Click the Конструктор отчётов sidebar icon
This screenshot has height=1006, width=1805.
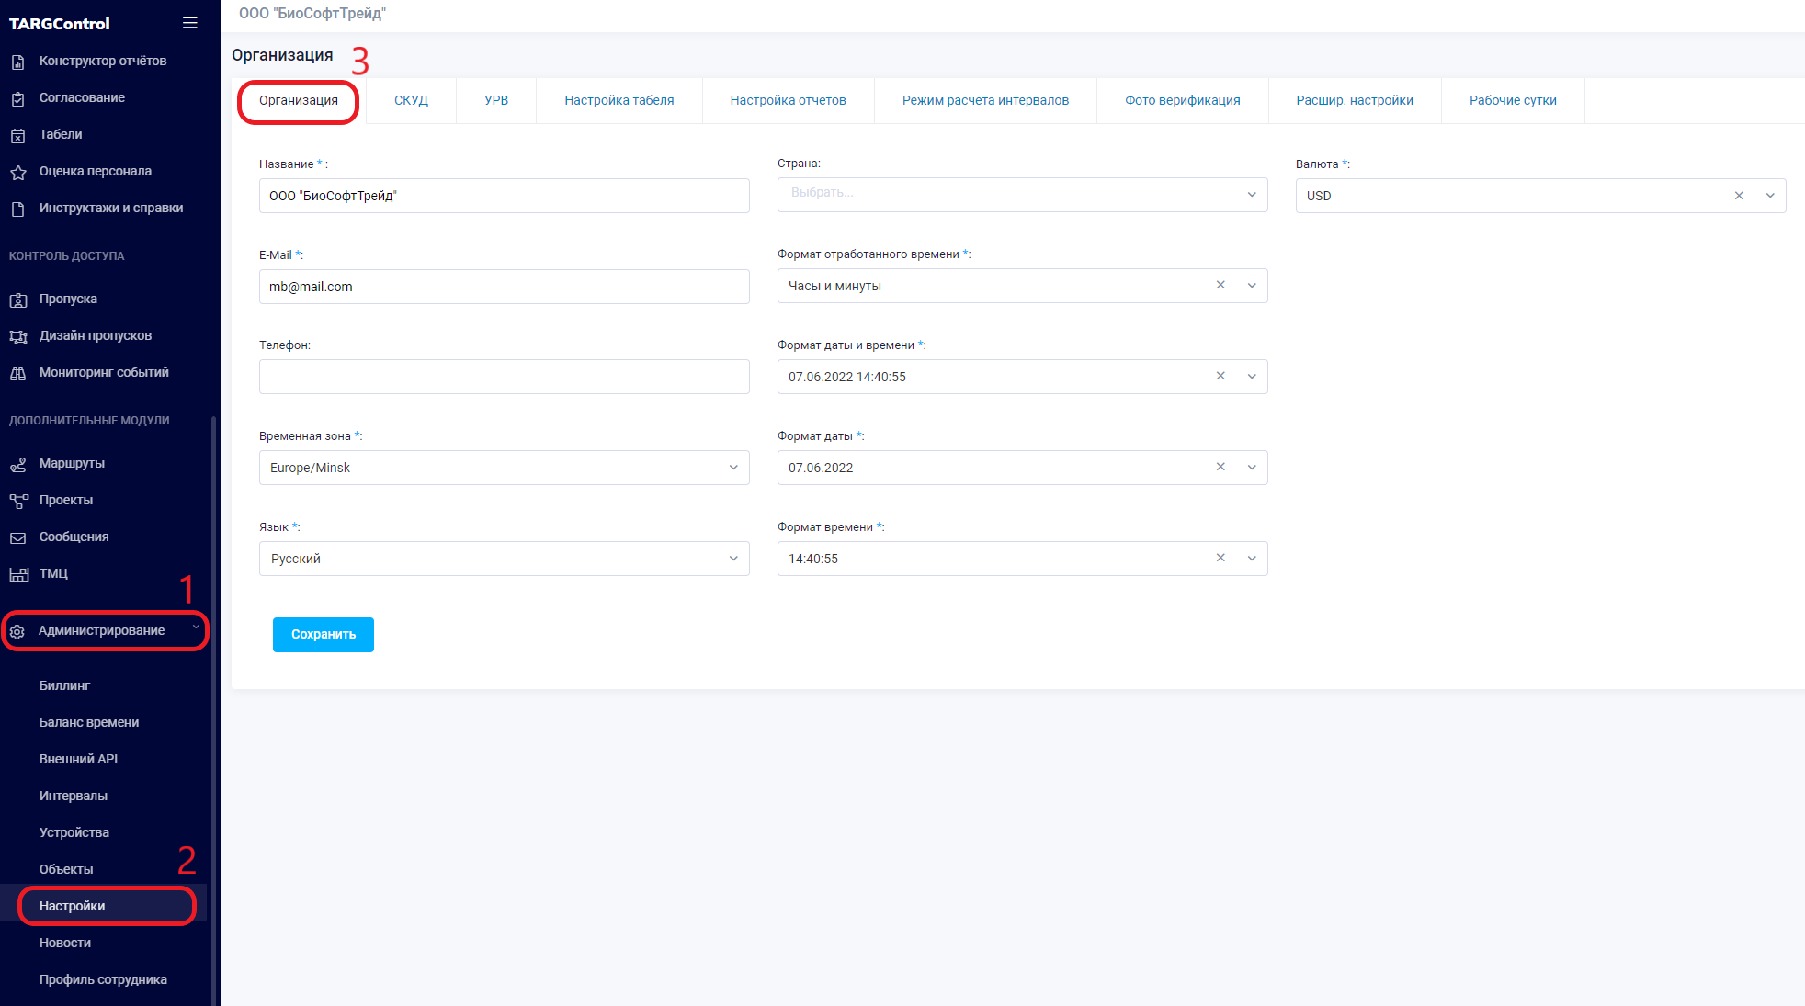click(x=17, y=62)
